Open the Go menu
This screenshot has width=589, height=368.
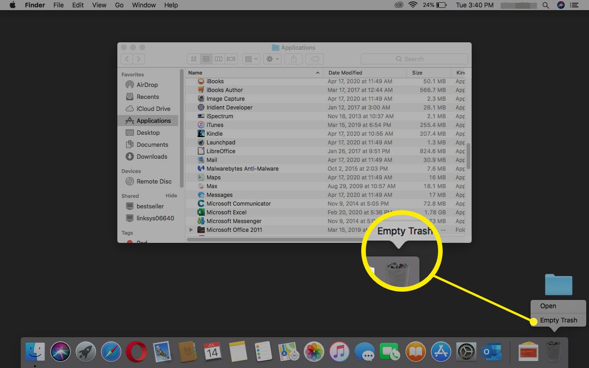tap(119, 5)
